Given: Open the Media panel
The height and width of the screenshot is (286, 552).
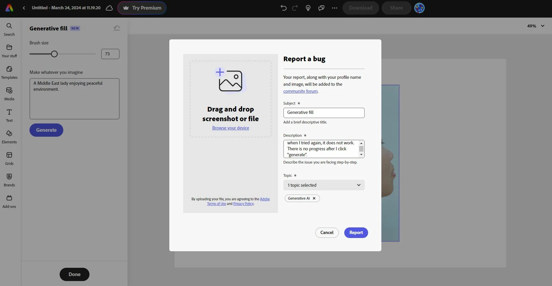Looking at the screenshot, I should click(9, 94).
